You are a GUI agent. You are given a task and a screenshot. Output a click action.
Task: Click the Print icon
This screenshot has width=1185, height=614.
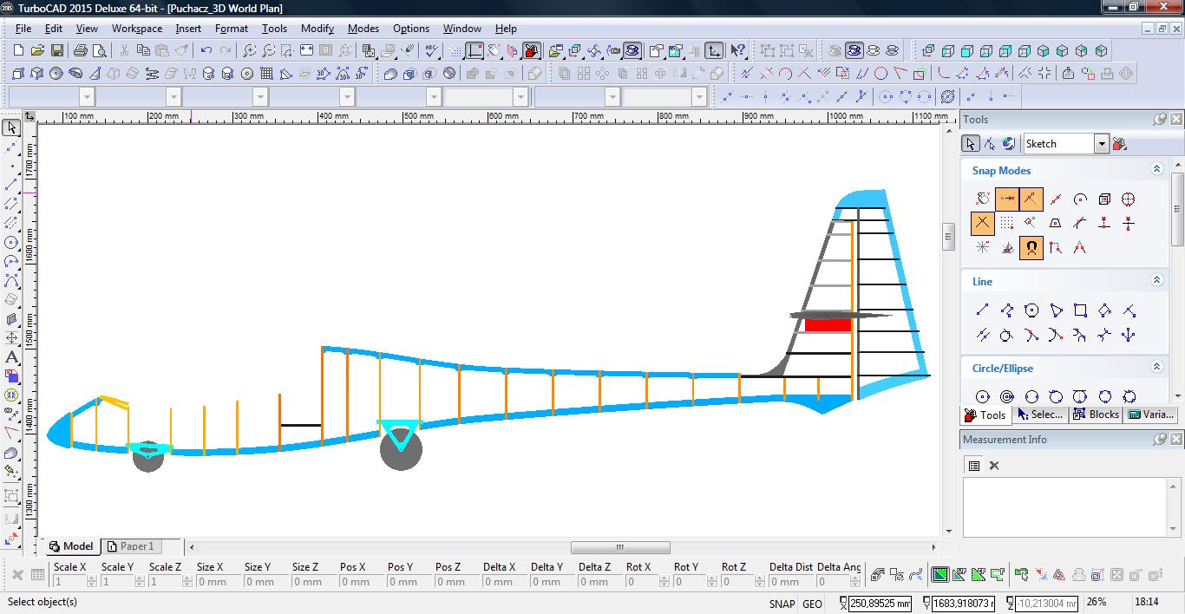(x=81, y=51)
